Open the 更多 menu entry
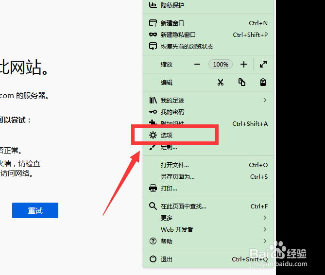Screen dimensions: 325x275 tap(208, 218)
